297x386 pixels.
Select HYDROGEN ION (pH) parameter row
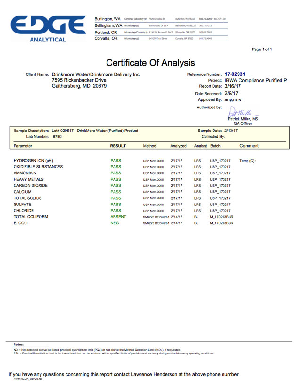(x=33, y=161)
